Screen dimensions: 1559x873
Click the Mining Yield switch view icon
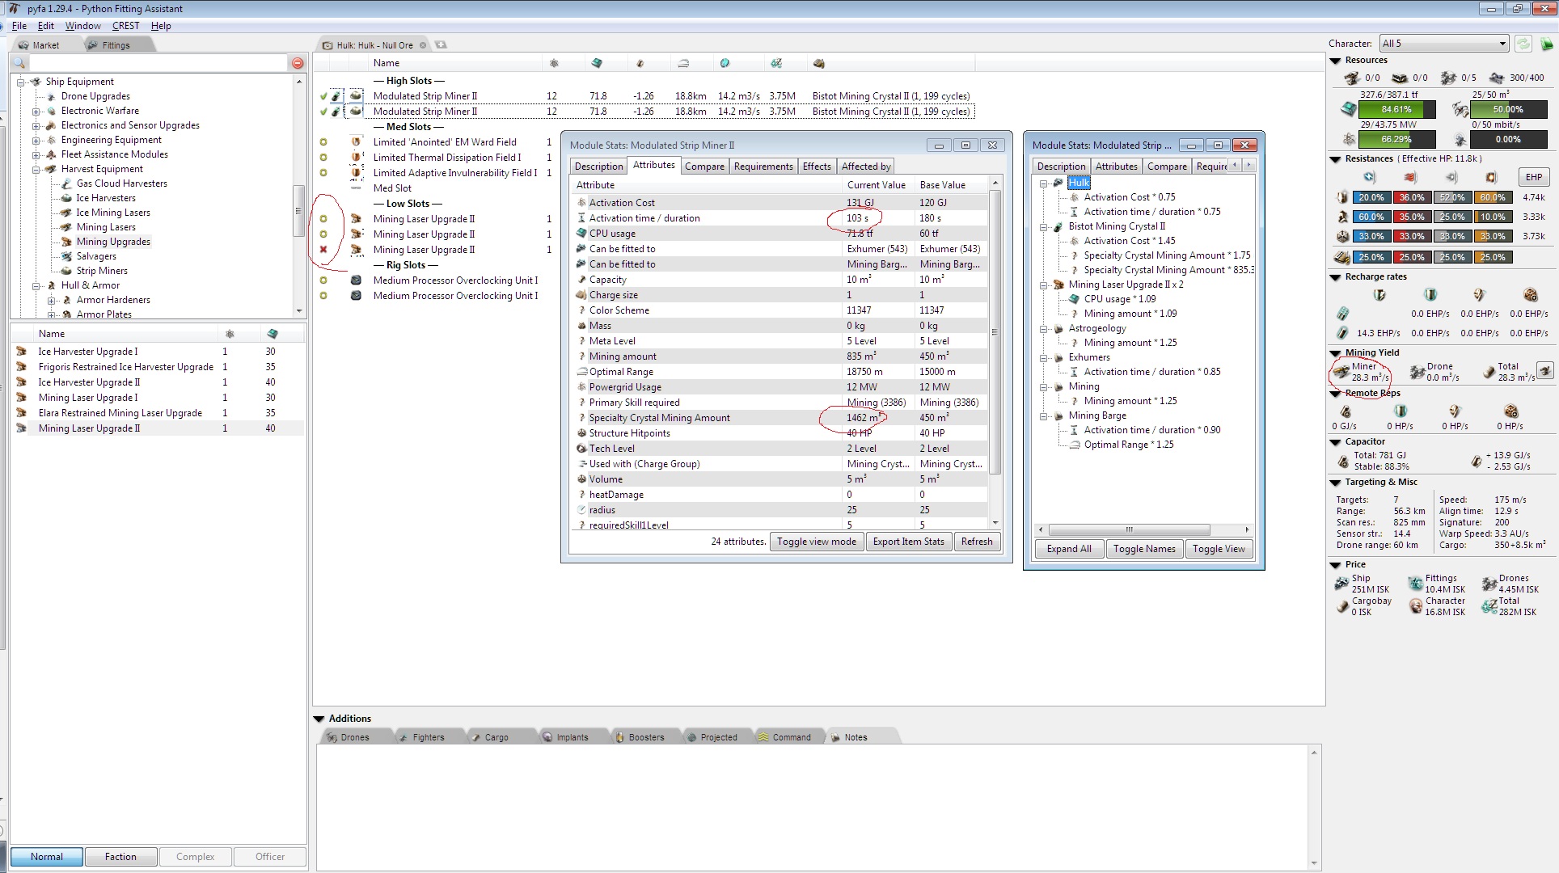pyautogui.click(x=1545, y=370)
